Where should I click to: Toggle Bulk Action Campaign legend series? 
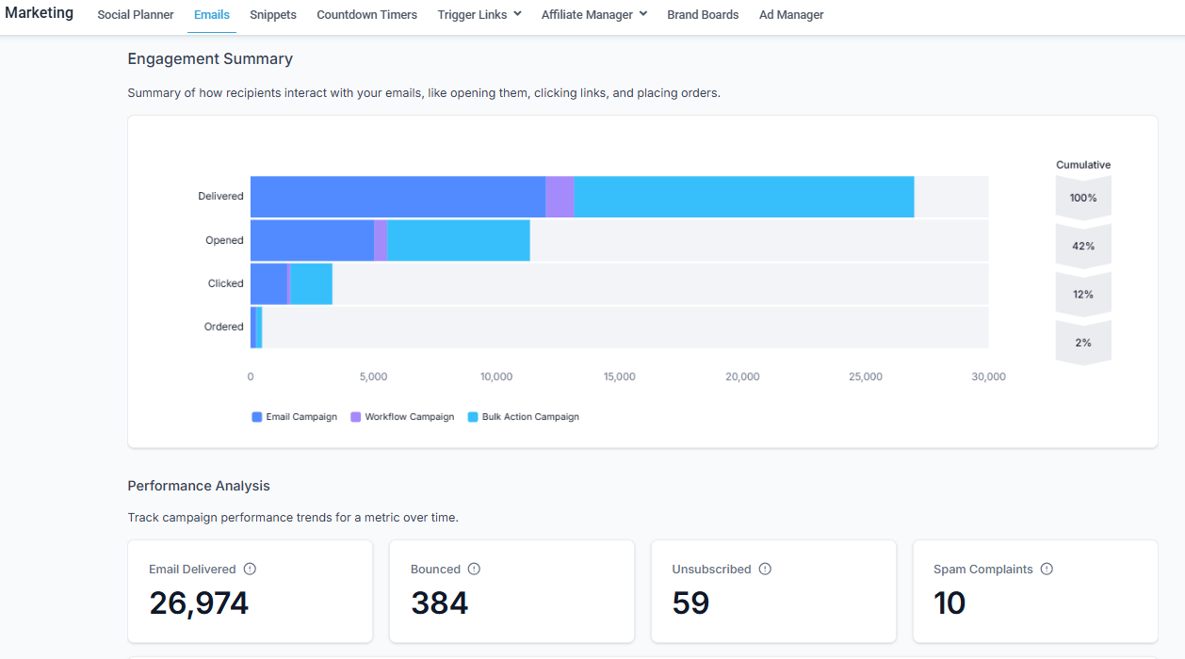coord(523,417)
